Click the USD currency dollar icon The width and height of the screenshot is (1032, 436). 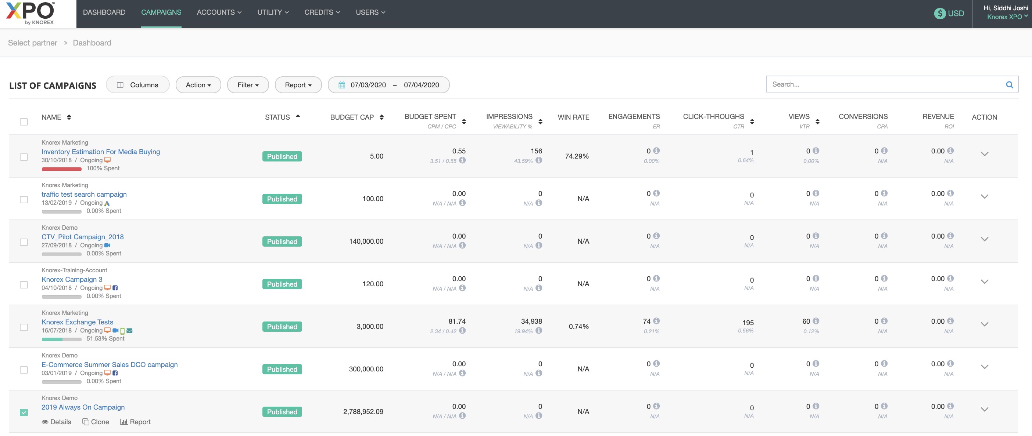coord(939,13)
